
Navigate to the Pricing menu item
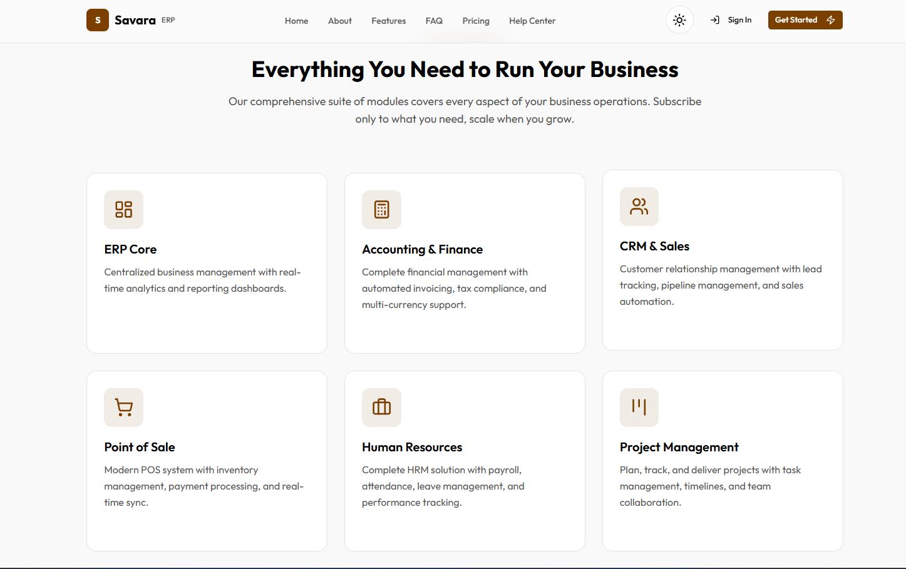[x=476, y=21]
